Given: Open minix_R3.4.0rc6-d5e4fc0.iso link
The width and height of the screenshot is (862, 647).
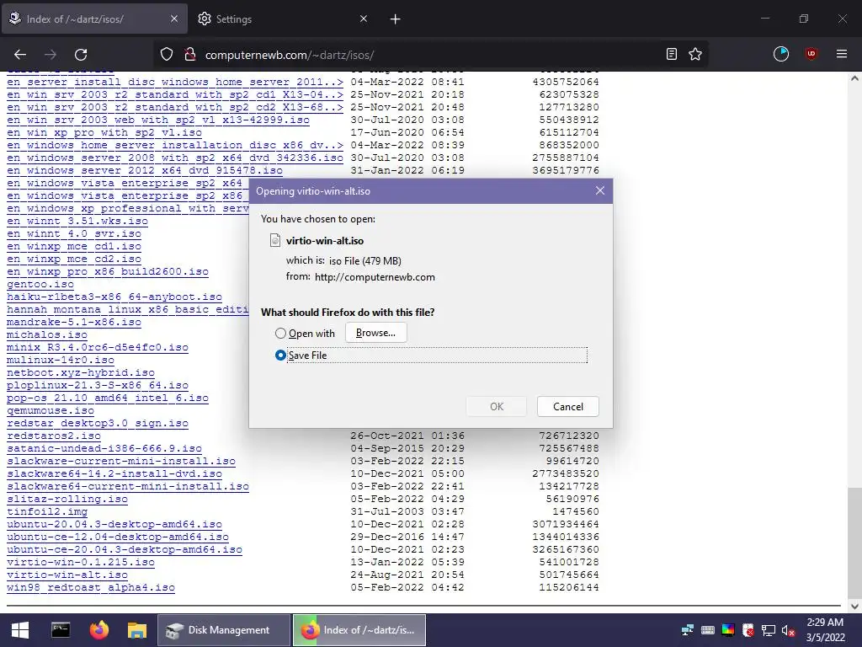Looking at the screenshot, I should [98, 348].
